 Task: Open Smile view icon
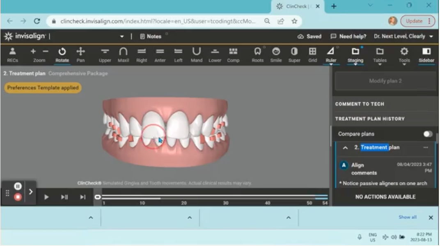pos(276,55)
